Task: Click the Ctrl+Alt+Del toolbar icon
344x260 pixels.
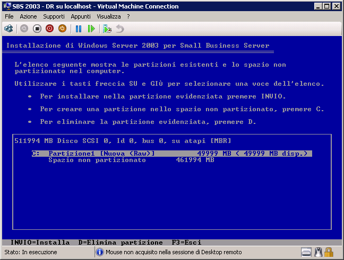Action: point(9,29)
